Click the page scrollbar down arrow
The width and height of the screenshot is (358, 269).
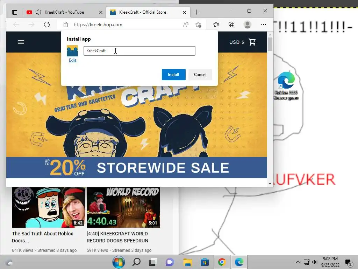270,184
